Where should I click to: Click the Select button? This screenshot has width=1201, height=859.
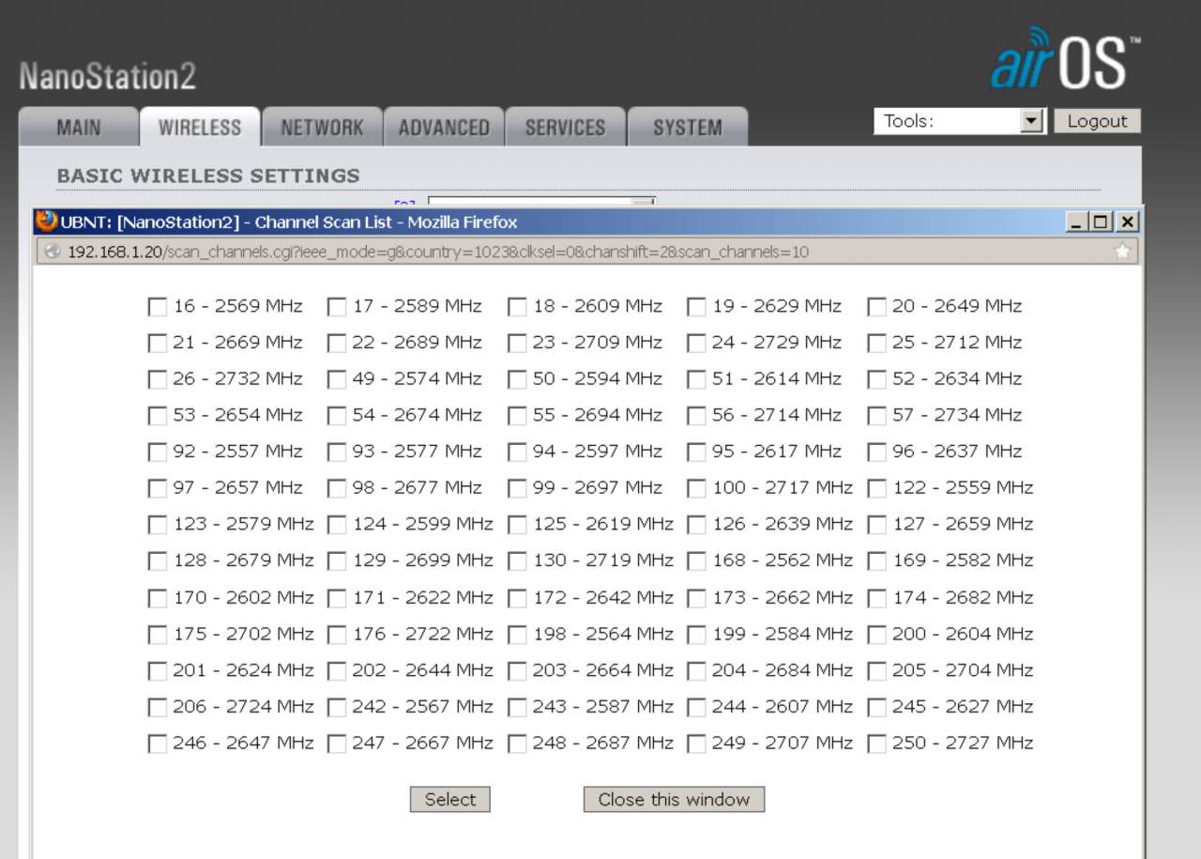click(x=450, y=800)
